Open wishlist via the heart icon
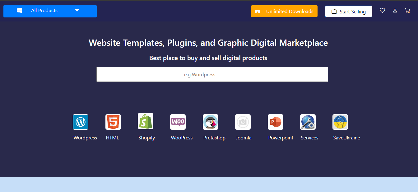Viewport: 418px width, 192px height. pyautogui.click(x=382, y=11)
